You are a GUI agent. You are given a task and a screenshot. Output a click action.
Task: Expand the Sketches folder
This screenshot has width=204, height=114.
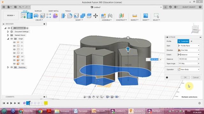[8, 67]
